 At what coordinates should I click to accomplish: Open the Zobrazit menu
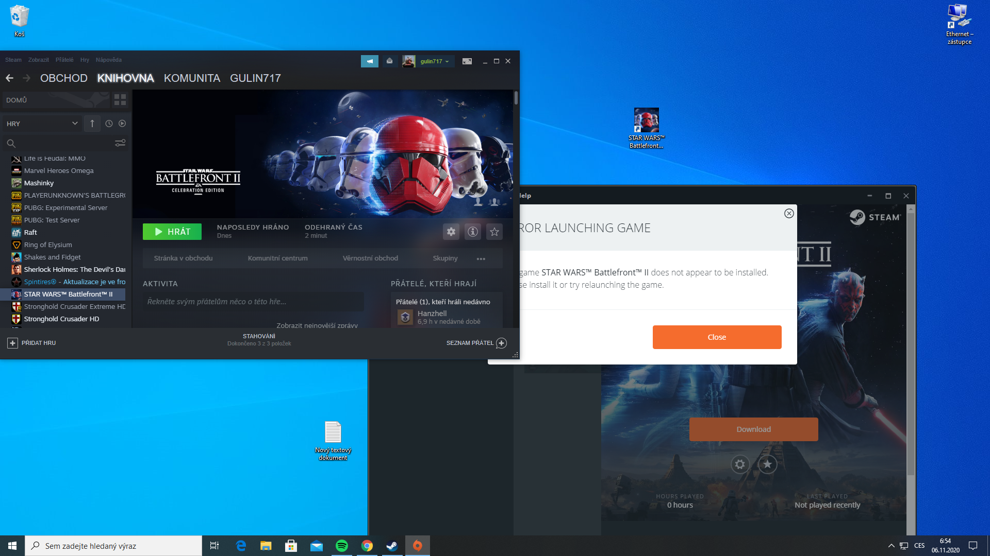39,60
